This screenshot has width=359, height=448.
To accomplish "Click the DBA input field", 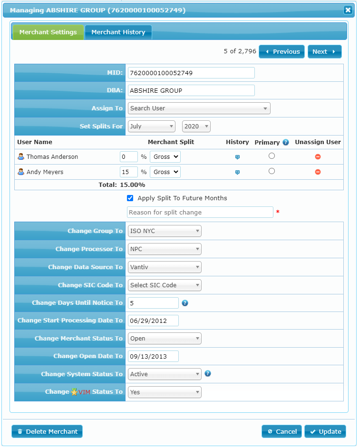I will pyautogui.click(x=191, y=91).
